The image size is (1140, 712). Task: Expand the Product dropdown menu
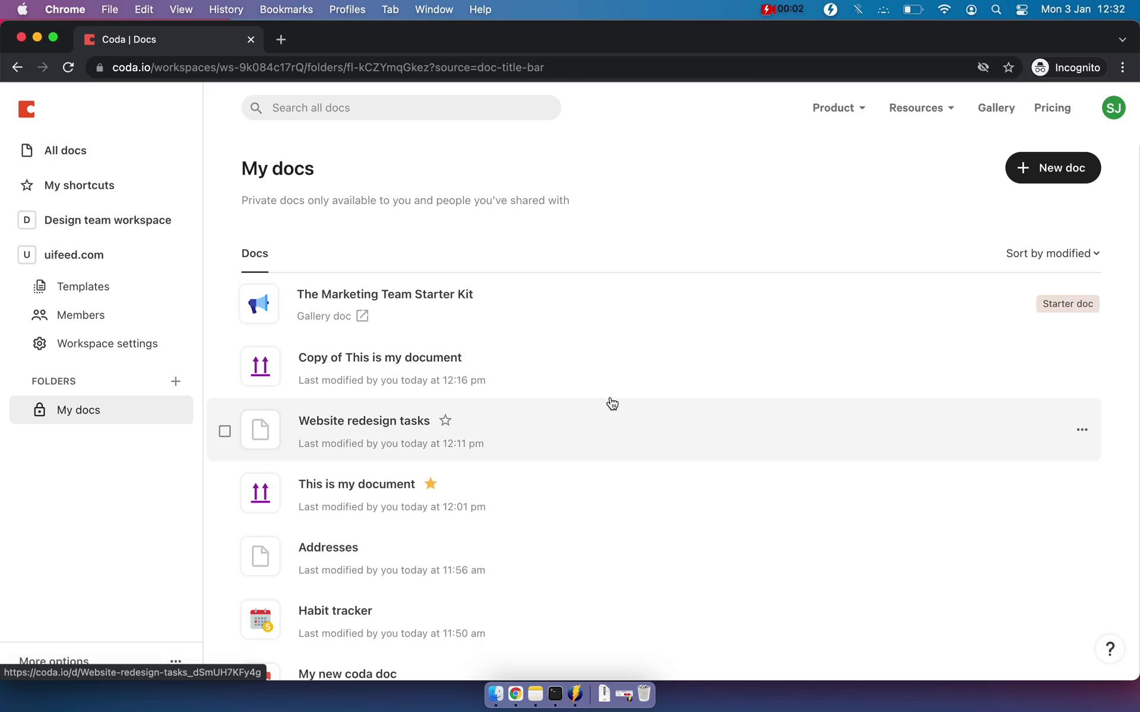[x=839, y=108]
